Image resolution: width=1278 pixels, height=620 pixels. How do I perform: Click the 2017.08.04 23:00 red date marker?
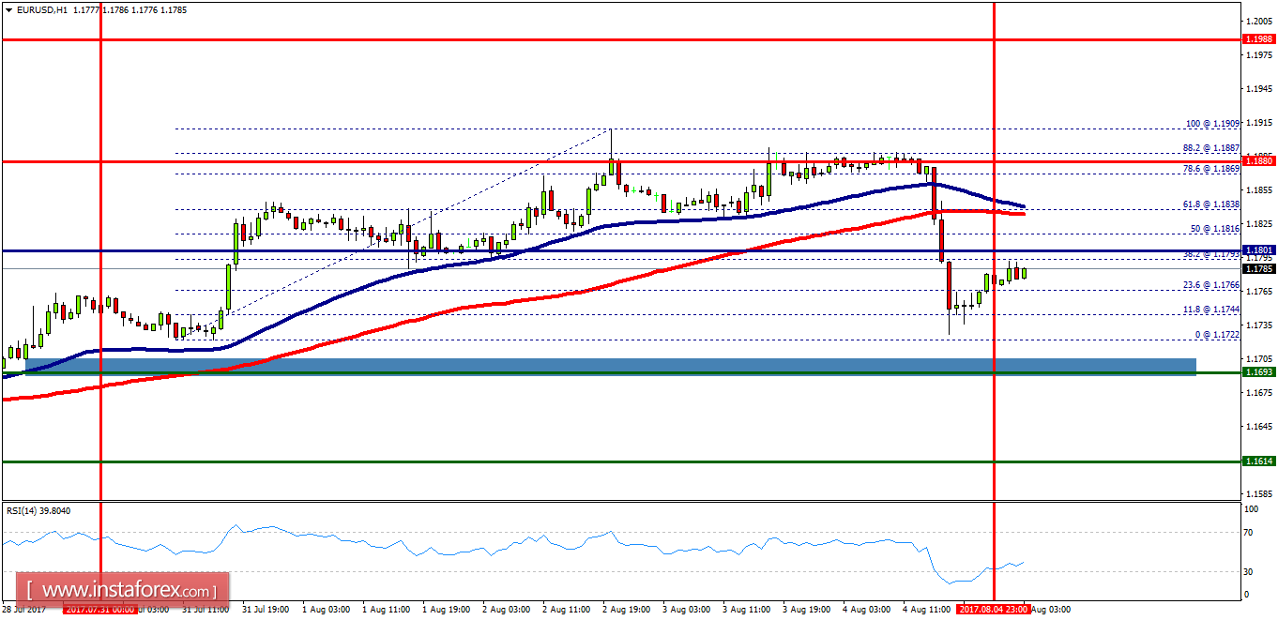pos(994,608)
